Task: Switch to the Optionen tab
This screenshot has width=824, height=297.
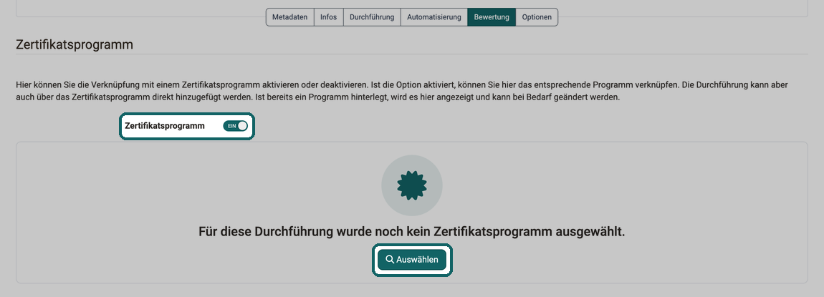Action: click(x=537, y=16)
